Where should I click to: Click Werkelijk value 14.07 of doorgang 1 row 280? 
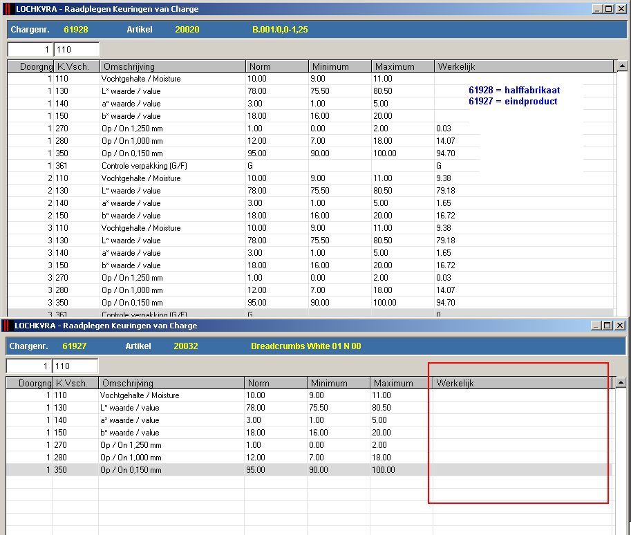tap(446, 141)
